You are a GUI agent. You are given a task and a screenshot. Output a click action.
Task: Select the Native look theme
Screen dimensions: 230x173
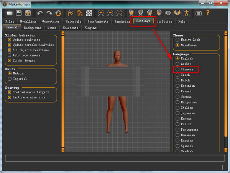click(177, 40)
